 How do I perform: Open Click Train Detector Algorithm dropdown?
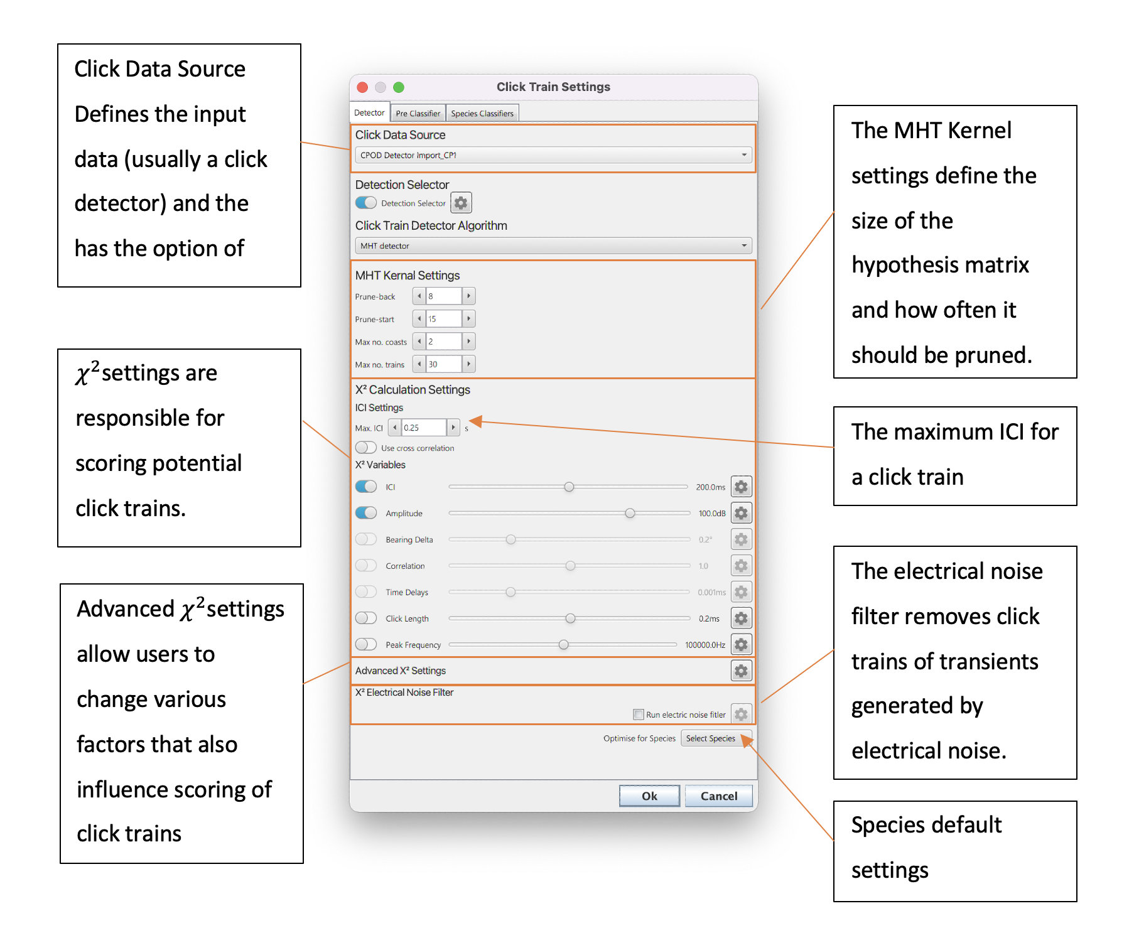coord(553,245)
